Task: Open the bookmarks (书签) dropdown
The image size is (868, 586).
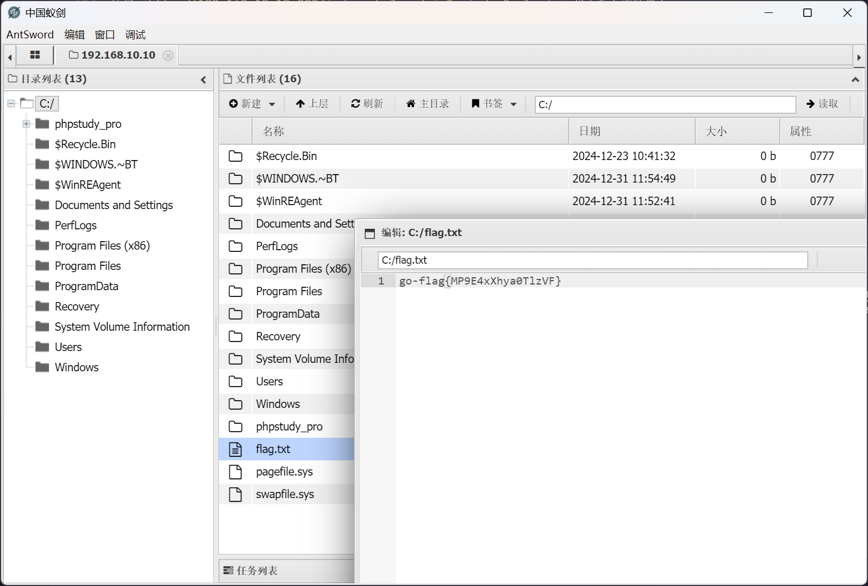Action: click(494, 104)
